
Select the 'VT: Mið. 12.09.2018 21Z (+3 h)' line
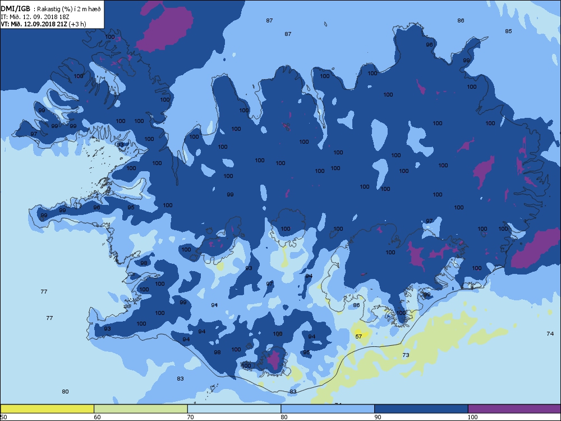[x=43, y=24]
